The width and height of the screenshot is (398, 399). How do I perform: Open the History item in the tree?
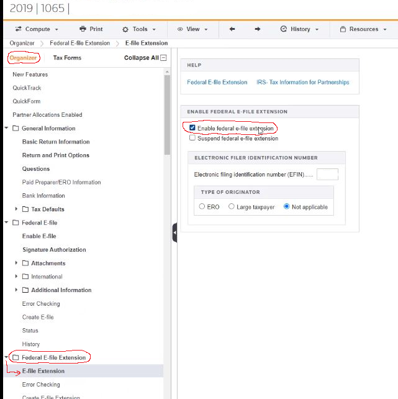click(x=31, y=344)
